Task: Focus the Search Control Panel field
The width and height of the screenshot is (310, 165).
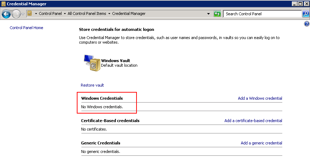Action: (x=262, y=14)
